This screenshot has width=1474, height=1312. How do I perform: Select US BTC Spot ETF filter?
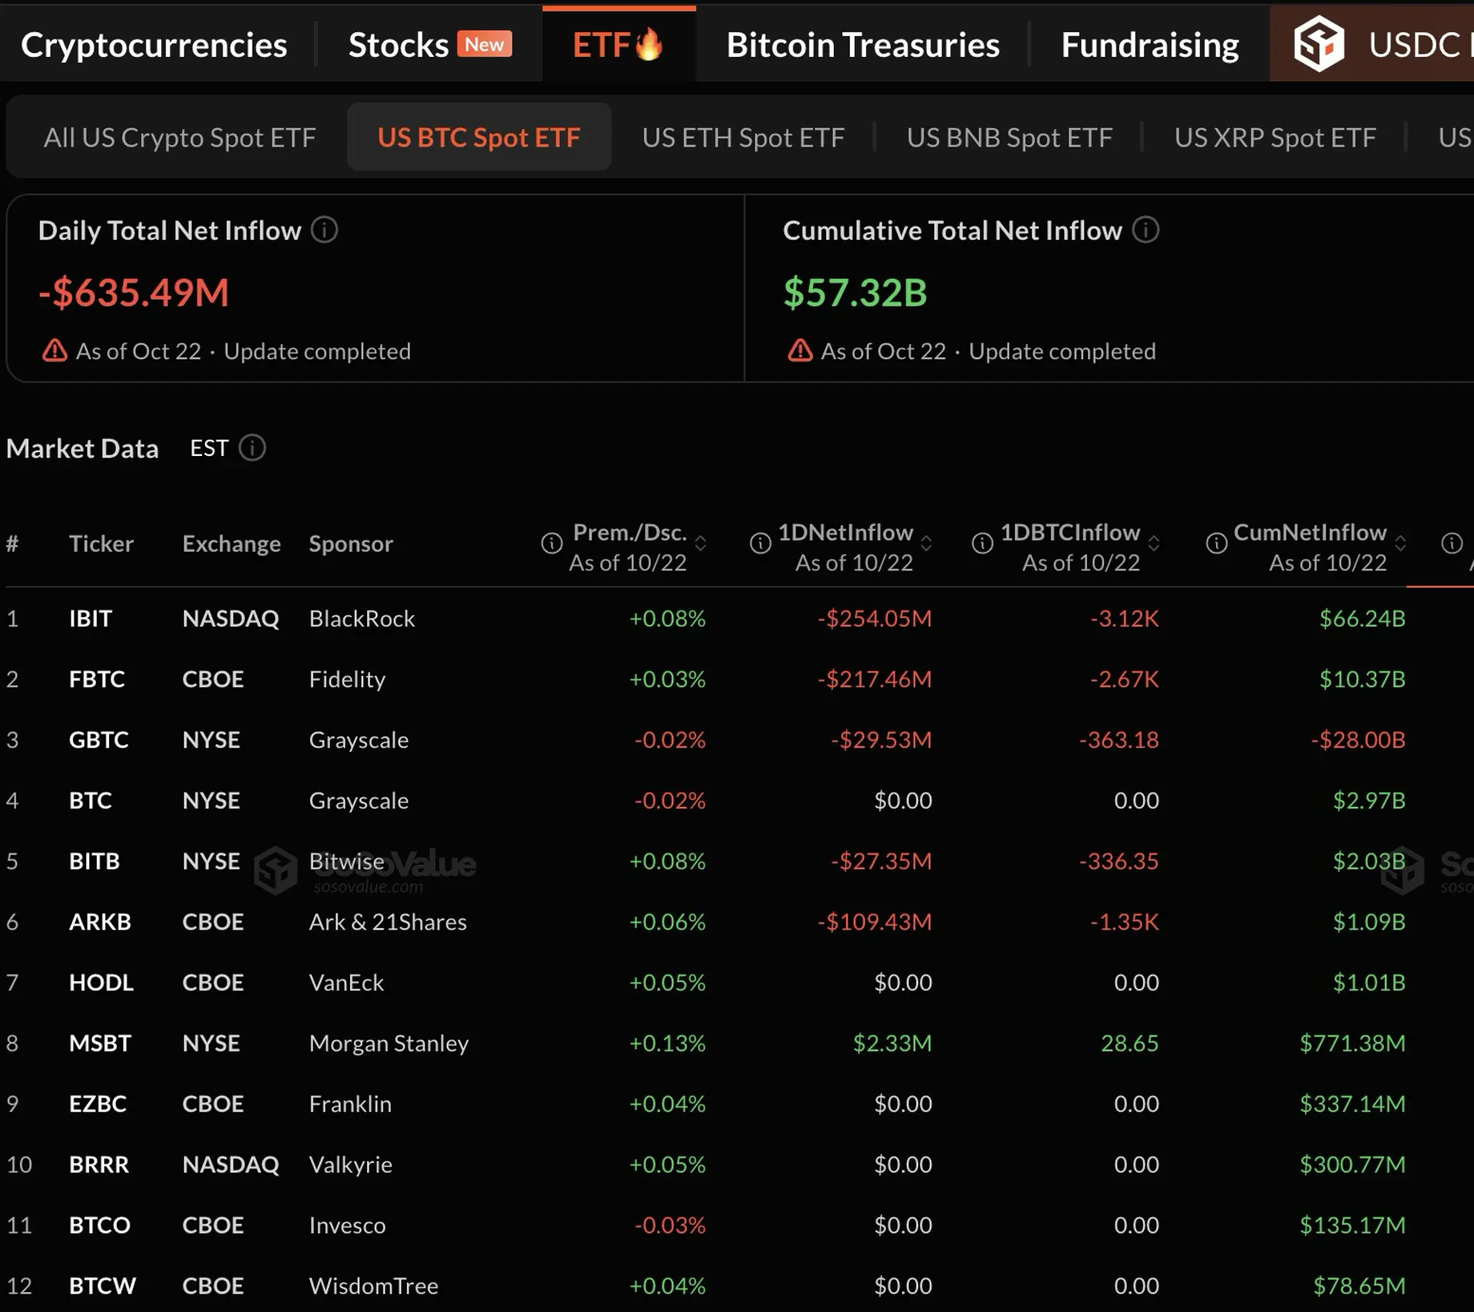(x=479, y=137)
